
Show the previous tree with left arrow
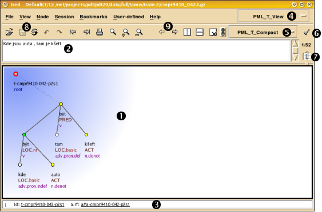162,32
